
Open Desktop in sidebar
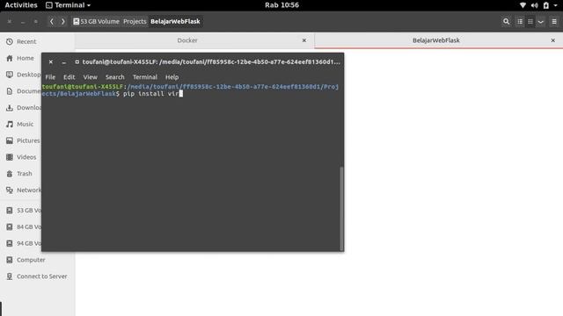point(24,75)
